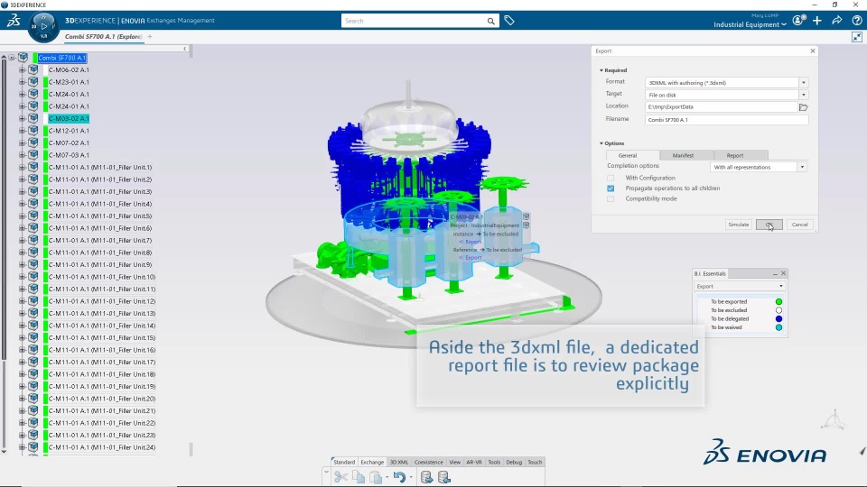This screenshot has height=487, width=867.
Task: Open the Paste options arrow
Action: [x=387, y=478]
